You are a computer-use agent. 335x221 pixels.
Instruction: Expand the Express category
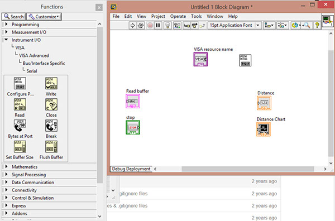(6, 205)
